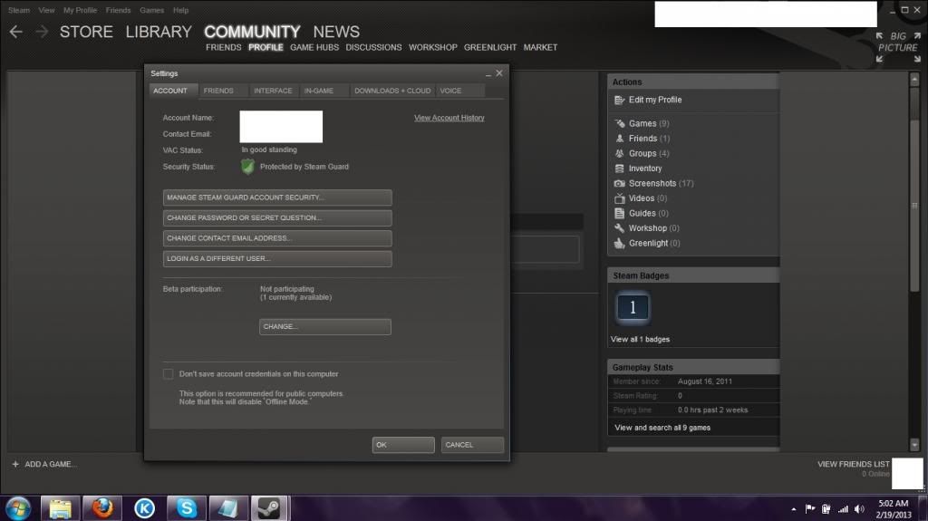Open Market under Community
Viewport: 928px width, 521px height.
(x=540, y=47)
